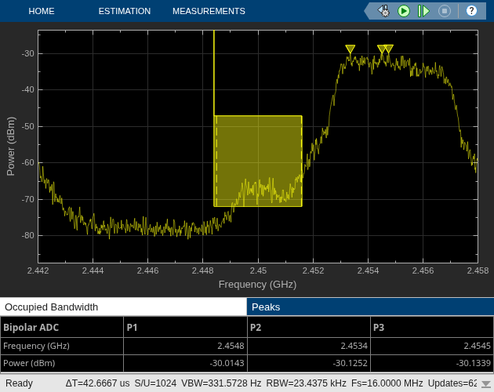Switch to the MEASUREMENTS tab
This screenshot has height=392, width=494.
(209, 11)
